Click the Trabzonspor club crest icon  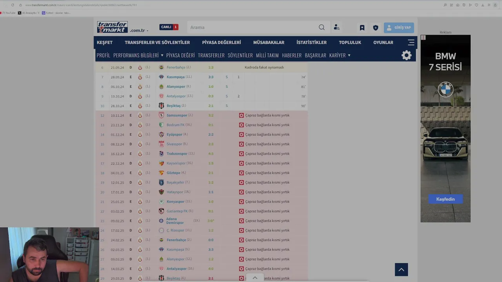coord(161,154)
